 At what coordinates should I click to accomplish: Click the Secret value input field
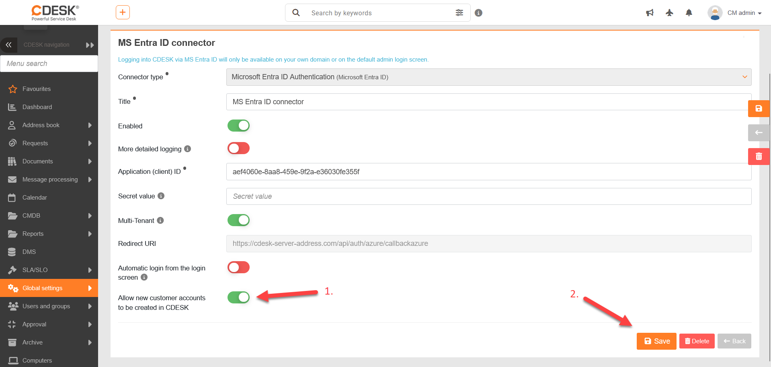(x=489, y=196)
